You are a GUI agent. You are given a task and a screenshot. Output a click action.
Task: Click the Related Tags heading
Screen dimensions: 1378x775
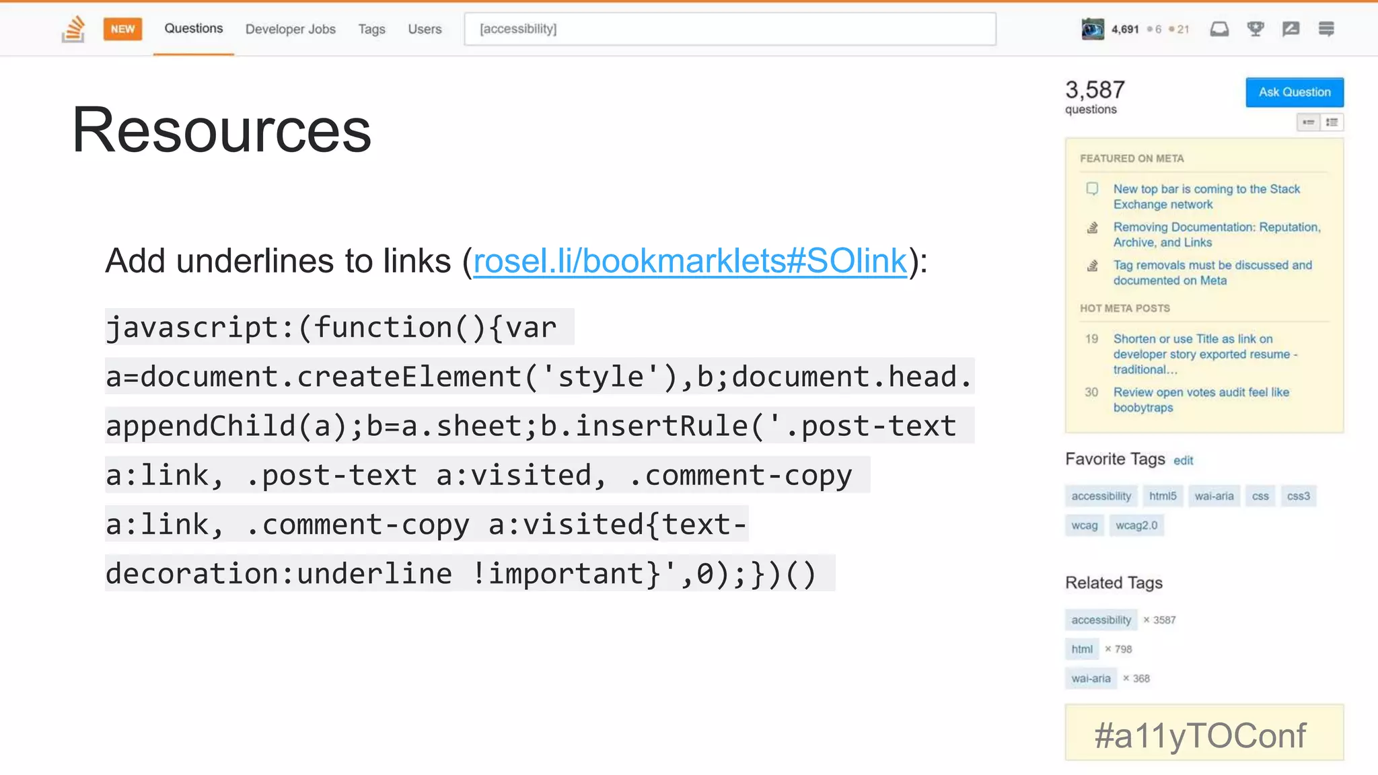coord(1114,583)
